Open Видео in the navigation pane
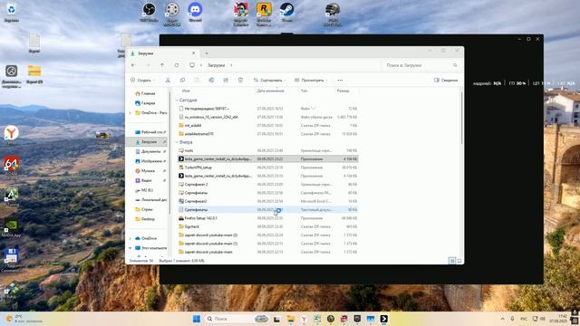580x326 pixels. [143, 180]
